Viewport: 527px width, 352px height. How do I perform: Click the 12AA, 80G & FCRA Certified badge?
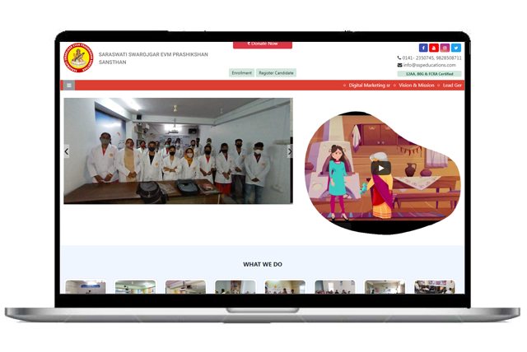[430, 73]
